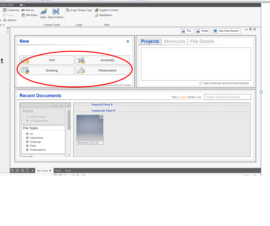Close the side browser panel
Screen dimensions: 270x226
tap(8, 28)
